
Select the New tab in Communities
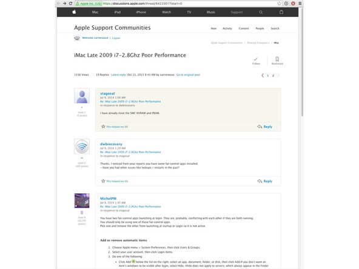pyautogui.click(x=213, y=28)
